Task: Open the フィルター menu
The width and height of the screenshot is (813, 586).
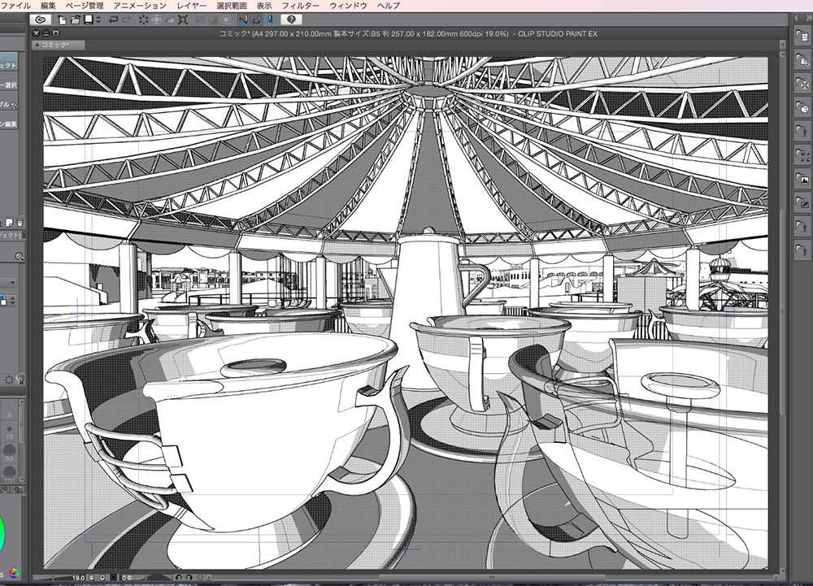Action: click(x=301, y=6)
